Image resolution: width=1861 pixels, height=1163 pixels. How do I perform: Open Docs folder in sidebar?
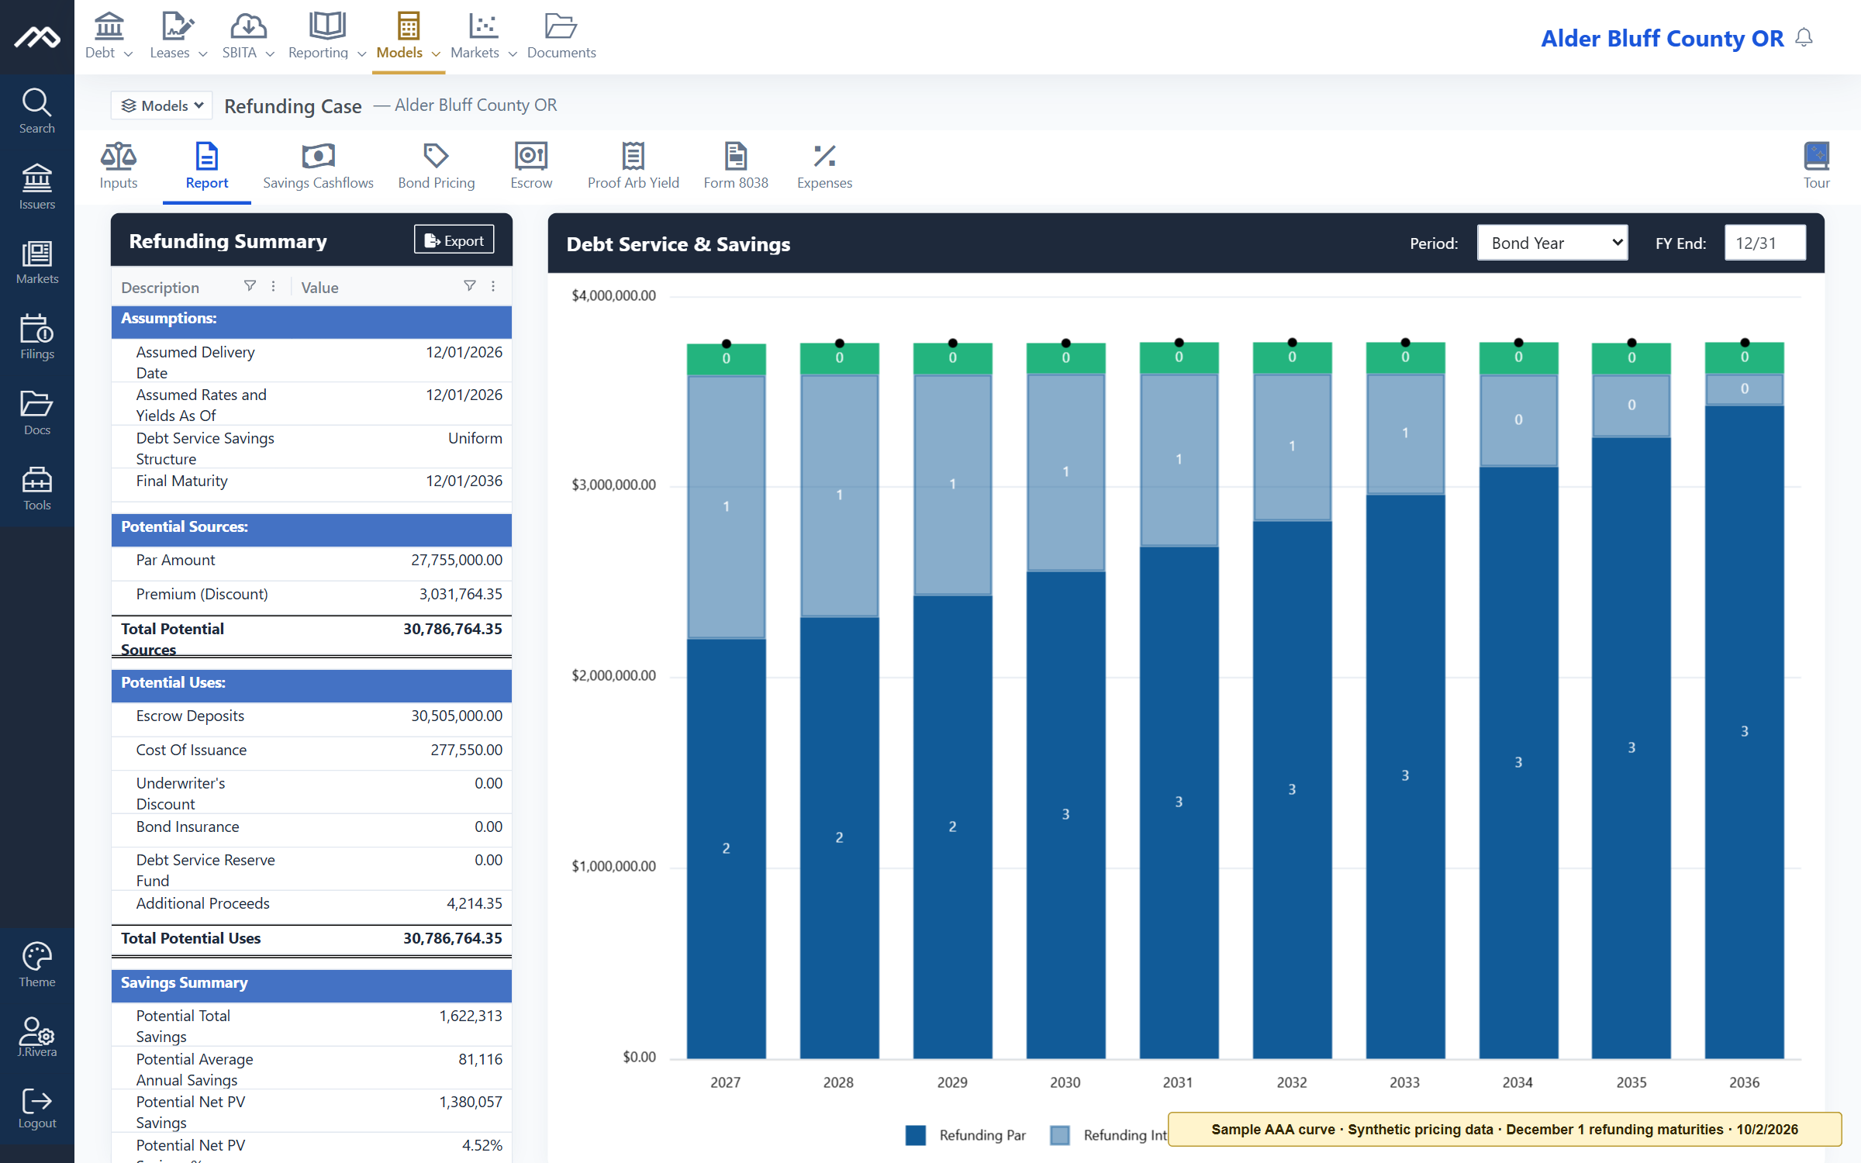(x=36, y=412)
